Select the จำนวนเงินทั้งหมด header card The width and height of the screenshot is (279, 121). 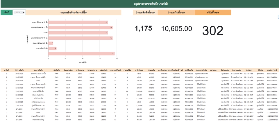[176, 12]
